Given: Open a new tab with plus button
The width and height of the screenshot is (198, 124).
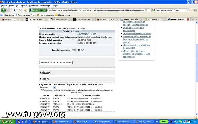Looking at the screenshot, I should 193,19.
